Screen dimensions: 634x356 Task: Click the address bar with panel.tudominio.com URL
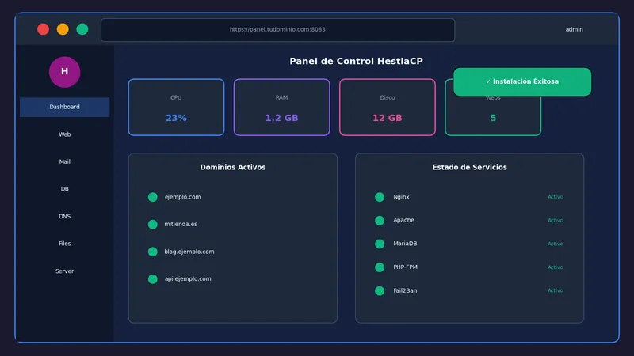pyautogui.click(x=278, y=29)
